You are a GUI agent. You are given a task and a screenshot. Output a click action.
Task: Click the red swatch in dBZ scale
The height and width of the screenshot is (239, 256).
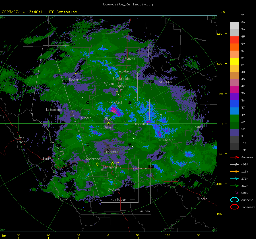234,40
